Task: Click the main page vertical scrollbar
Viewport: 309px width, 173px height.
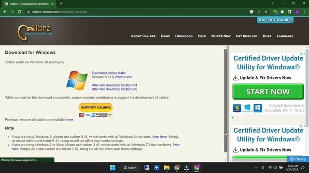Action: (x=225, y=100)
